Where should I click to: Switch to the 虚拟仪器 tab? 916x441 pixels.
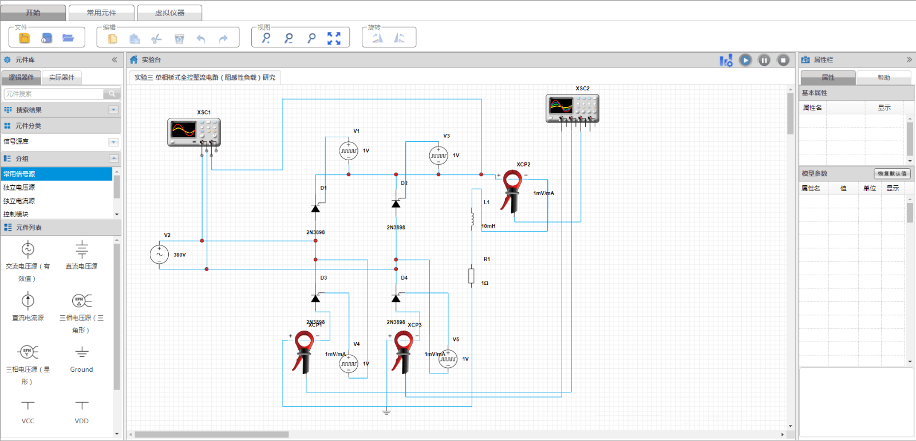169,13
